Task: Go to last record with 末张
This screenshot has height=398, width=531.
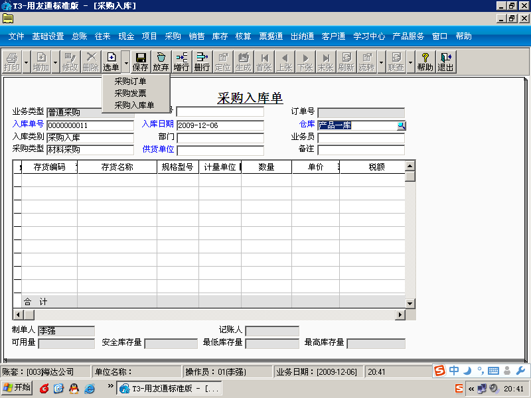Action: (x=325, y=62)
